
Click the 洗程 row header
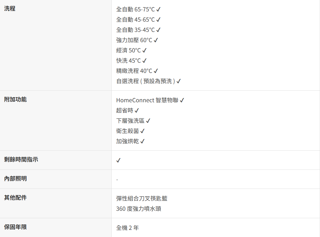(10, 9)
